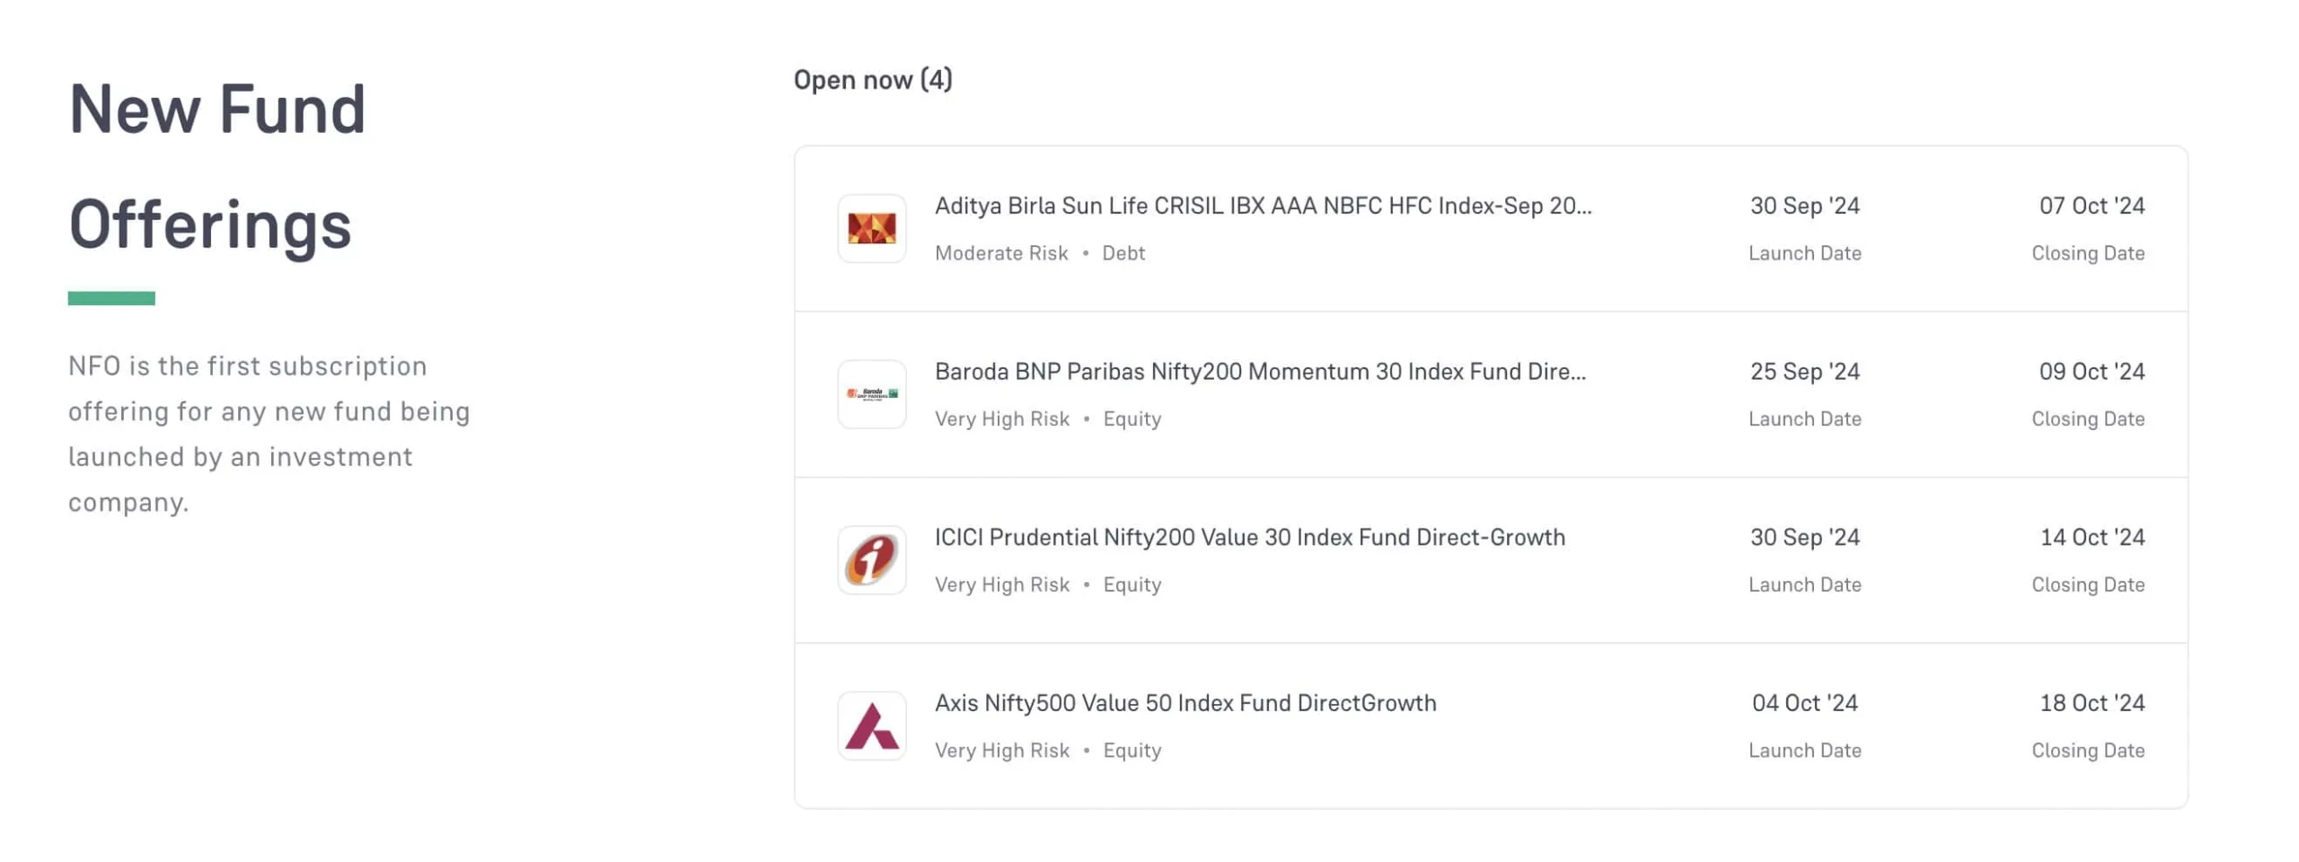Click the 25 Sep '24 launch date

(1804, 372)
